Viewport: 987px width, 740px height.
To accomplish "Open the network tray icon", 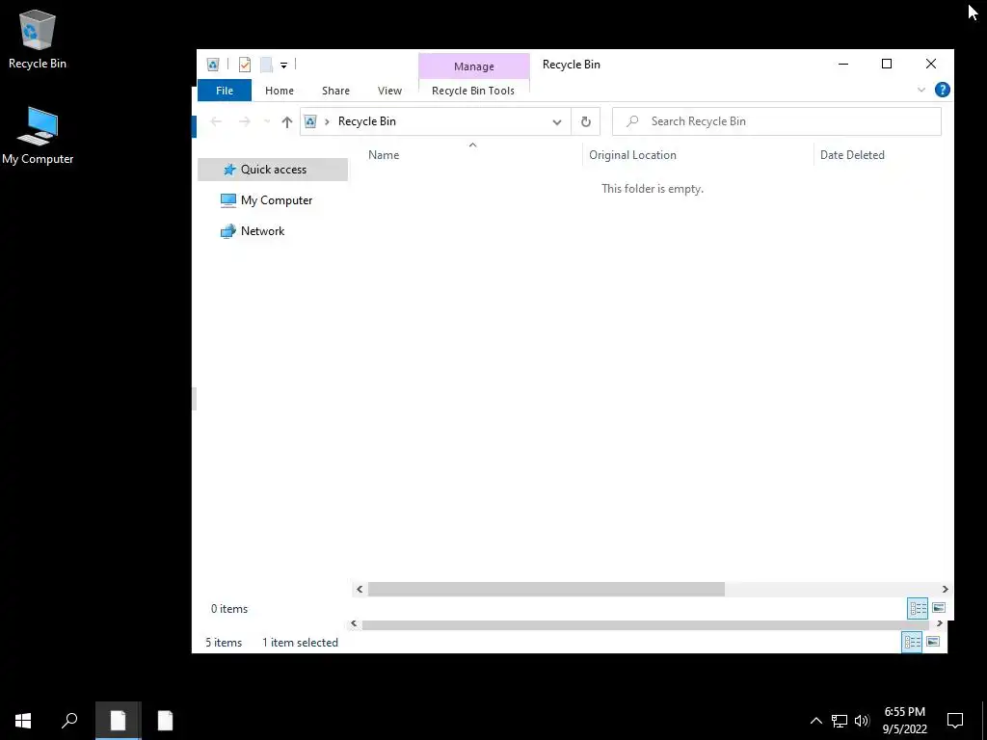I will coord(840,721).
